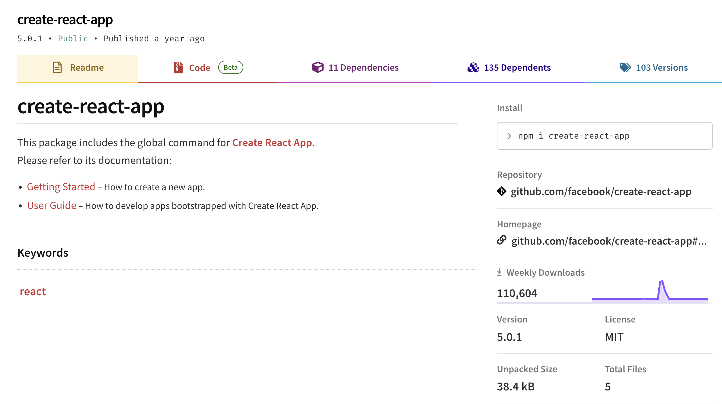722x404 pixels.
Task: Open the 103 Versions tab
Action: pyautogui.click(x=662, y=68)
